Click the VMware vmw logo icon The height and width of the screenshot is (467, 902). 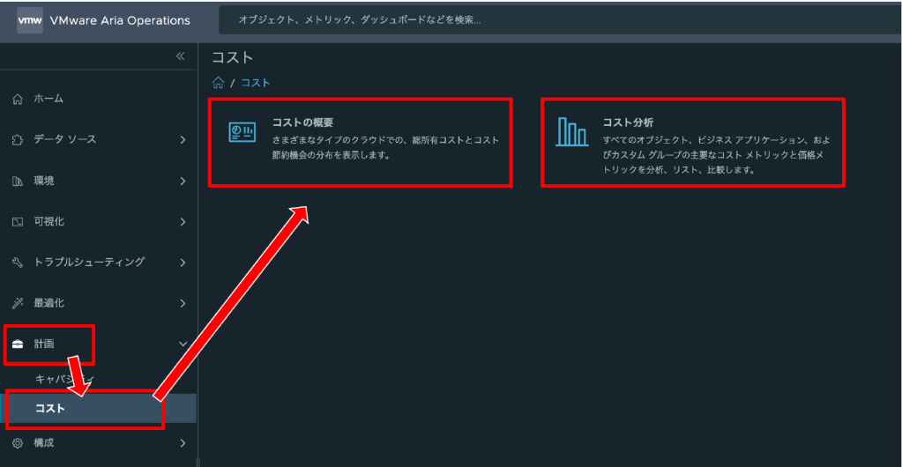click(29, 20)
